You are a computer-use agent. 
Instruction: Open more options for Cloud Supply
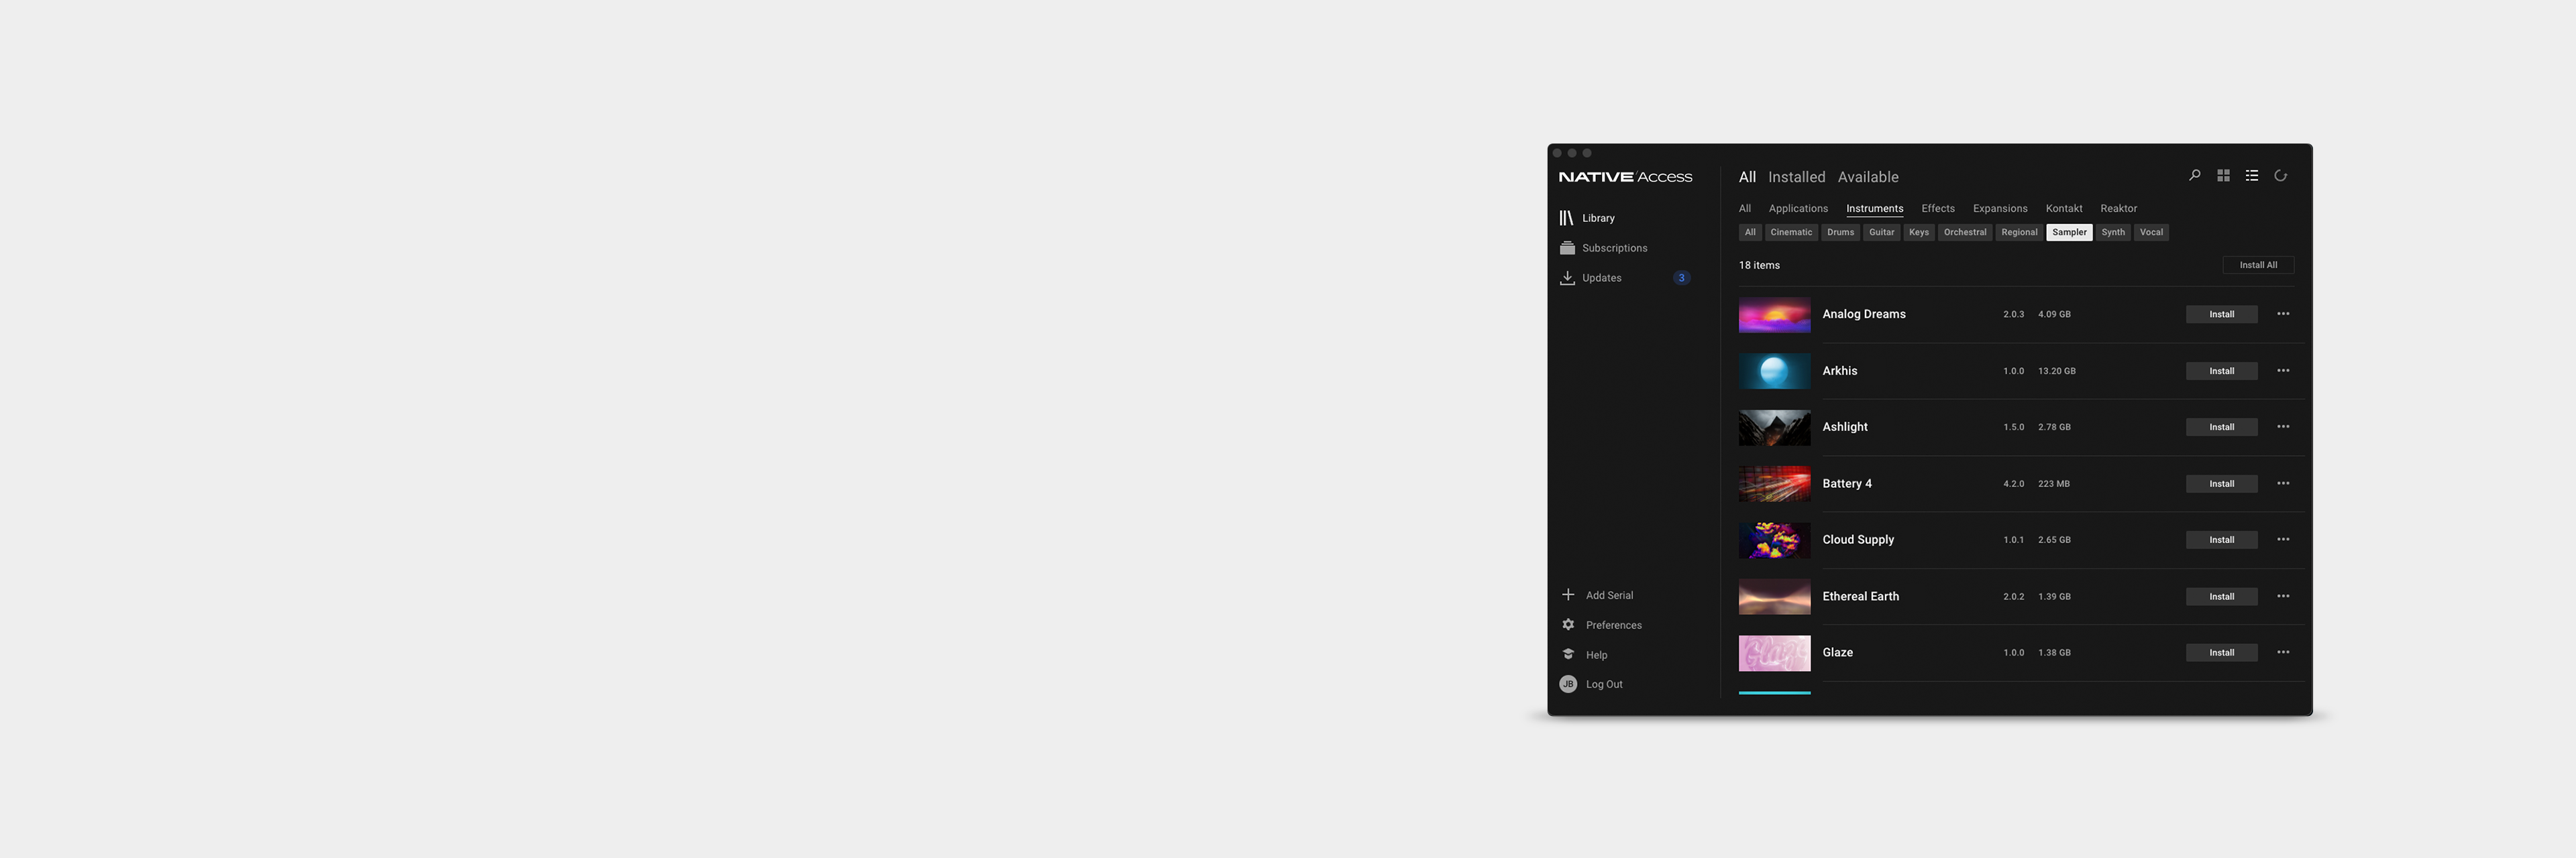tap(2283, 540)
